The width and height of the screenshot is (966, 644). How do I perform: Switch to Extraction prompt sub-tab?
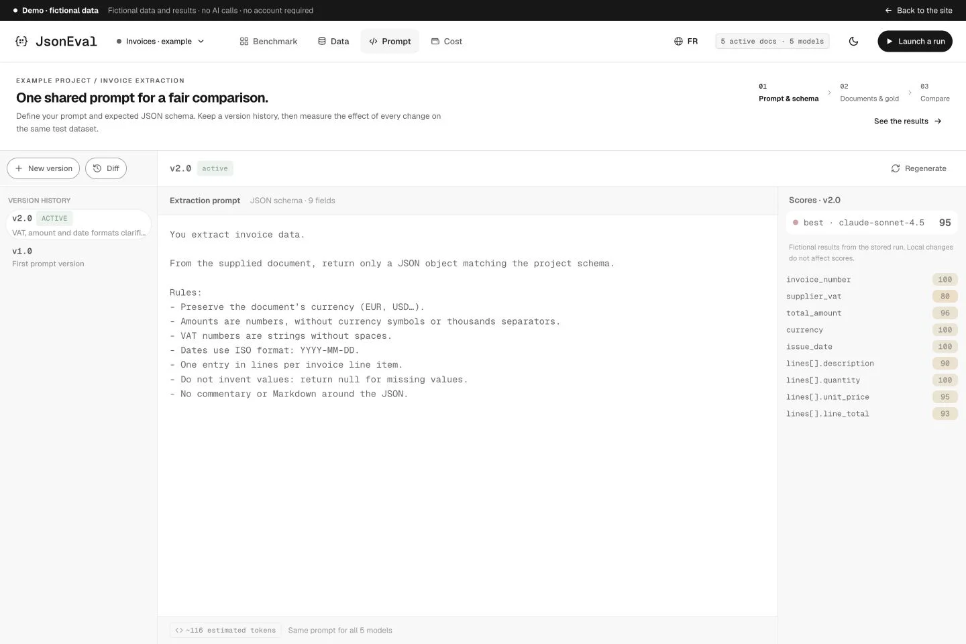205,201
